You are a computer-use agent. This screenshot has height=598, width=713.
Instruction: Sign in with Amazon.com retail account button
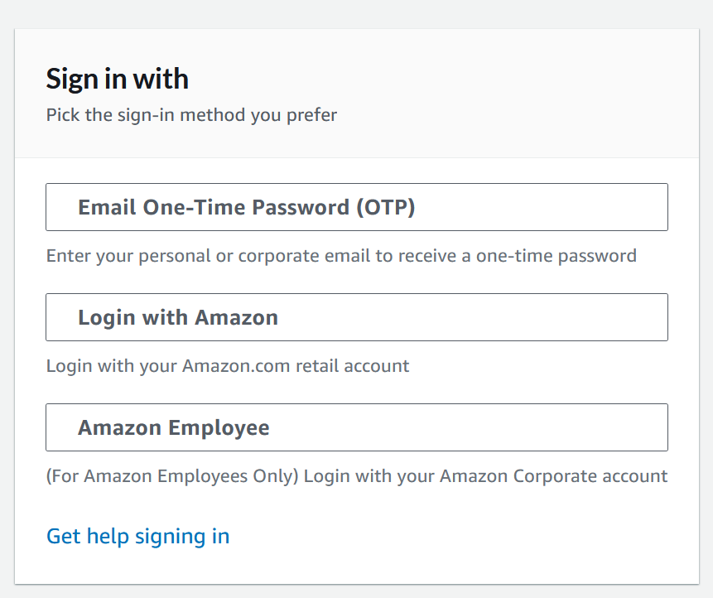tap(356, 317)
